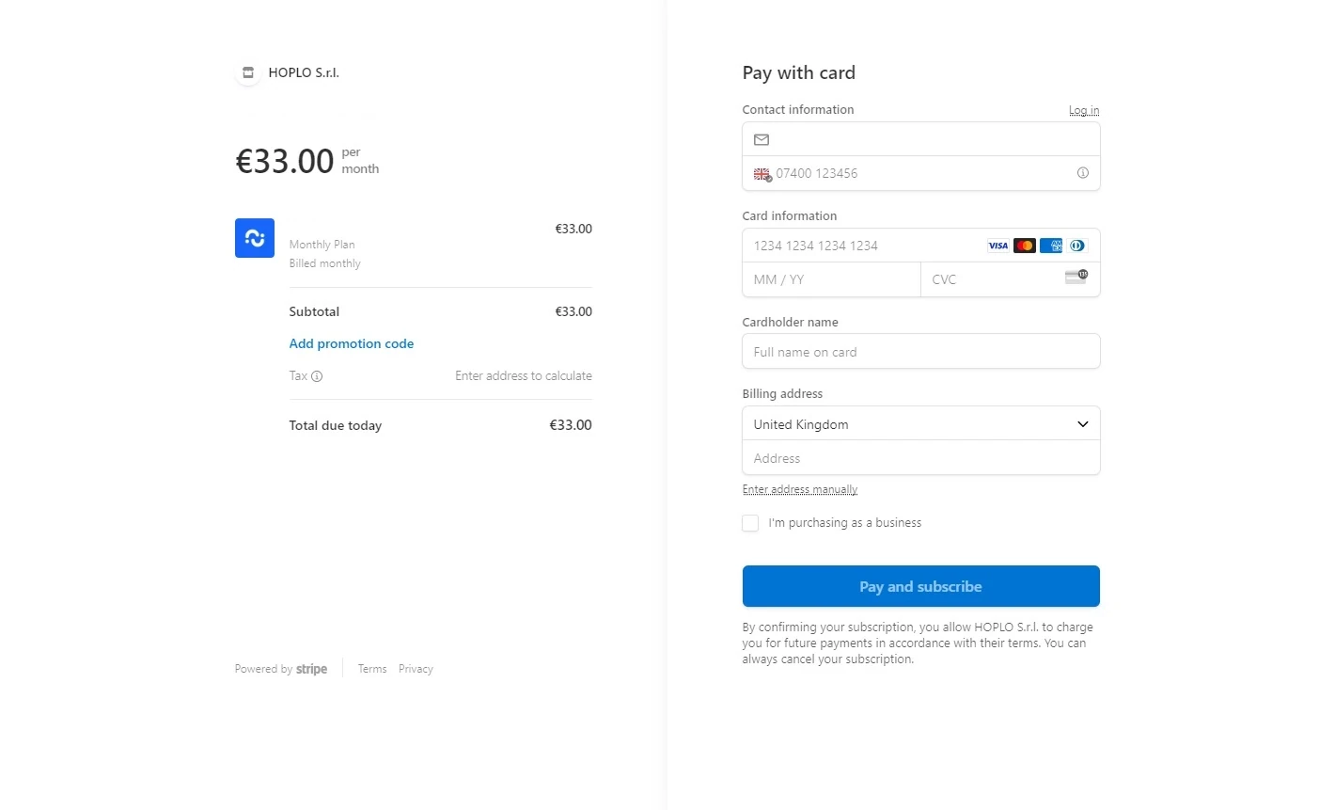Click the Log in link
The width and height of the screenshot is (1335, 810).
pos(1083,110)
